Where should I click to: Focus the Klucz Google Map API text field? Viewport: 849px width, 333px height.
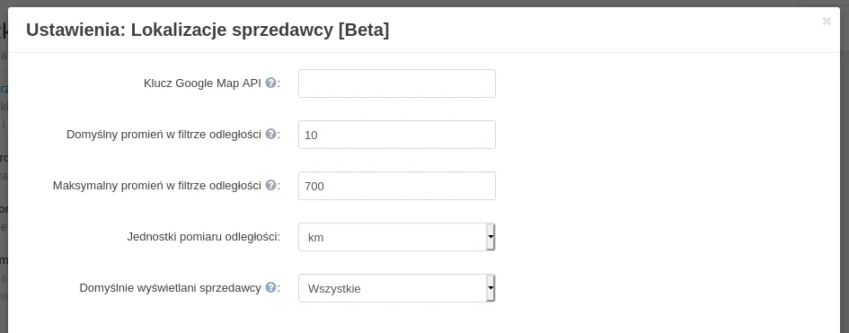pos(397,83)
